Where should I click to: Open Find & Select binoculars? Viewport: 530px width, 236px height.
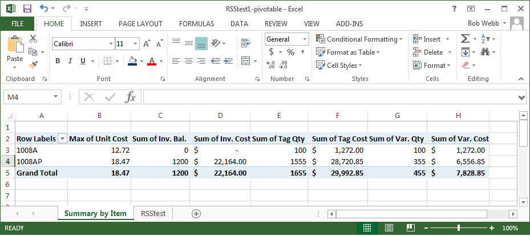coord(486,52)
